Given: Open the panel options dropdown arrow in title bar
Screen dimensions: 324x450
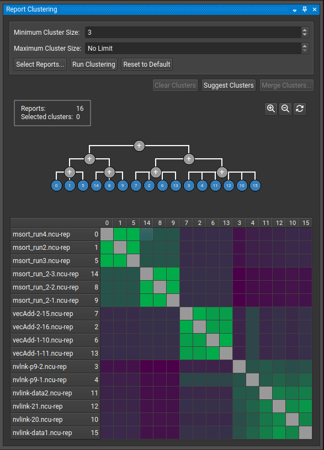Looking at the screenshot, I should tap(295, 10).
